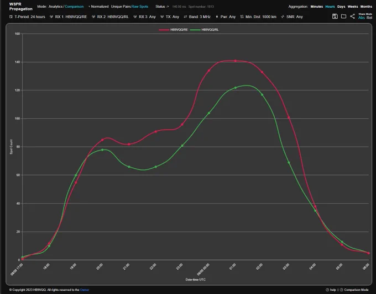The image size is (376, 294).
Task: Open the T-Period 24 hours selector
Action: [x=30, y=17]
